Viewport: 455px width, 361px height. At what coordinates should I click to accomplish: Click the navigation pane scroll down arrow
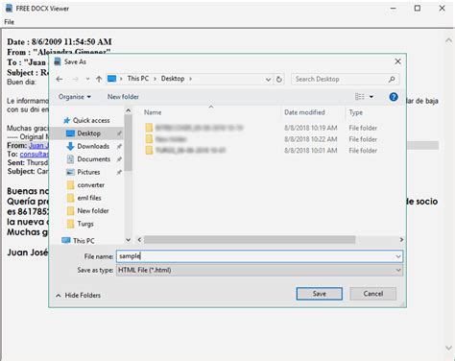click(x=128, y=240)
